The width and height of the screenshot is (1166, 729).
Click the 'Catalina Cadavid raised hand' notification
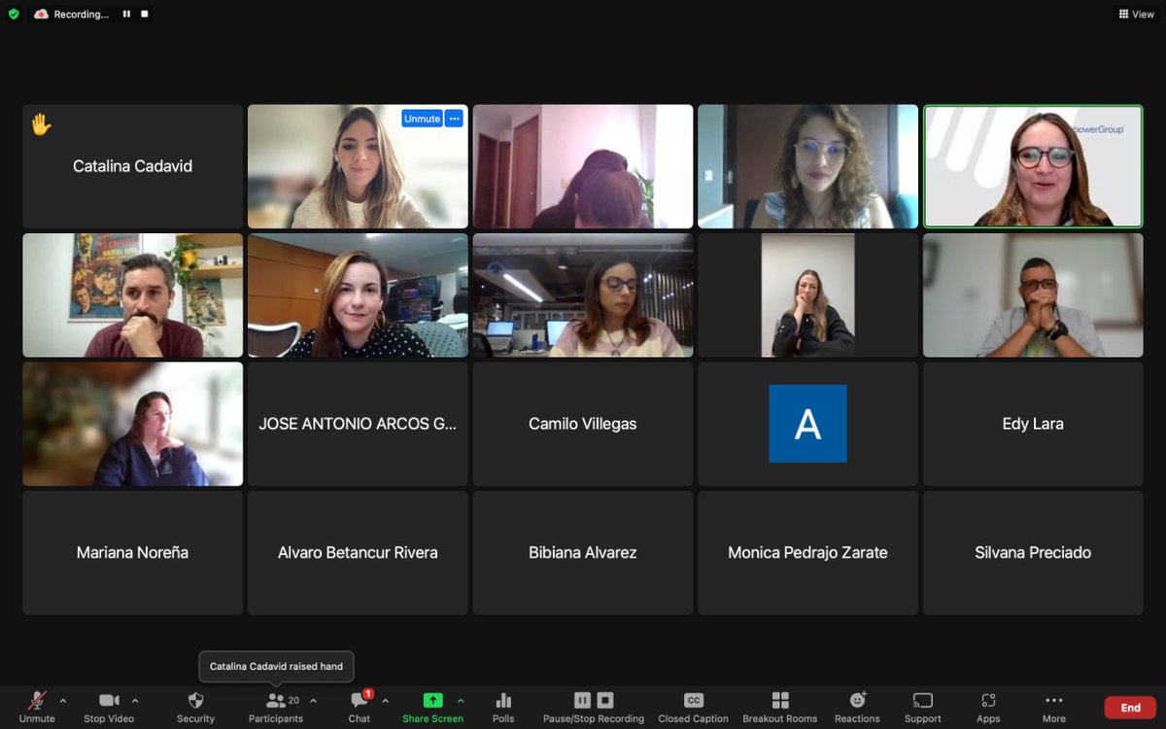[276, 666]
